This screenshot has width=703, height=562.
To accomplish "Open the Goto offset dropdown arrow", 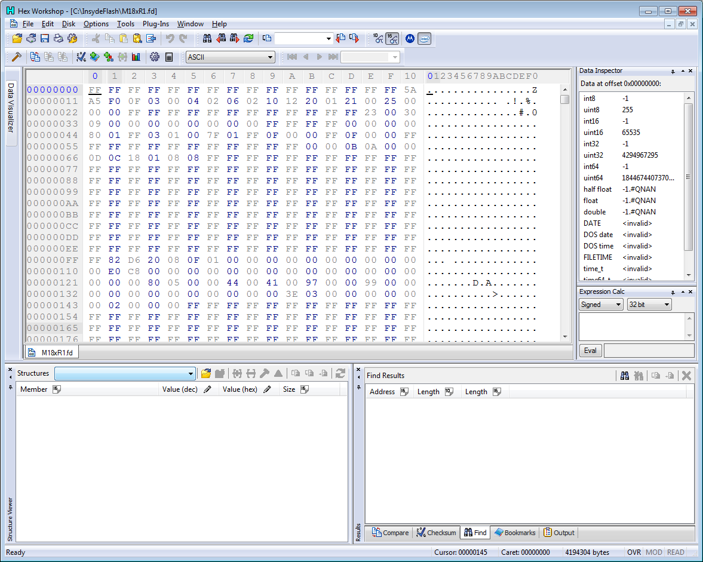I will pos(329,39).
